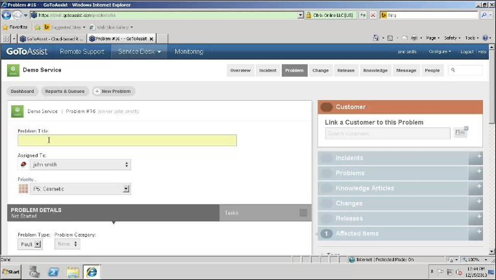
Task: Close the Problem #16 browser tab
Action: (151, 38)
